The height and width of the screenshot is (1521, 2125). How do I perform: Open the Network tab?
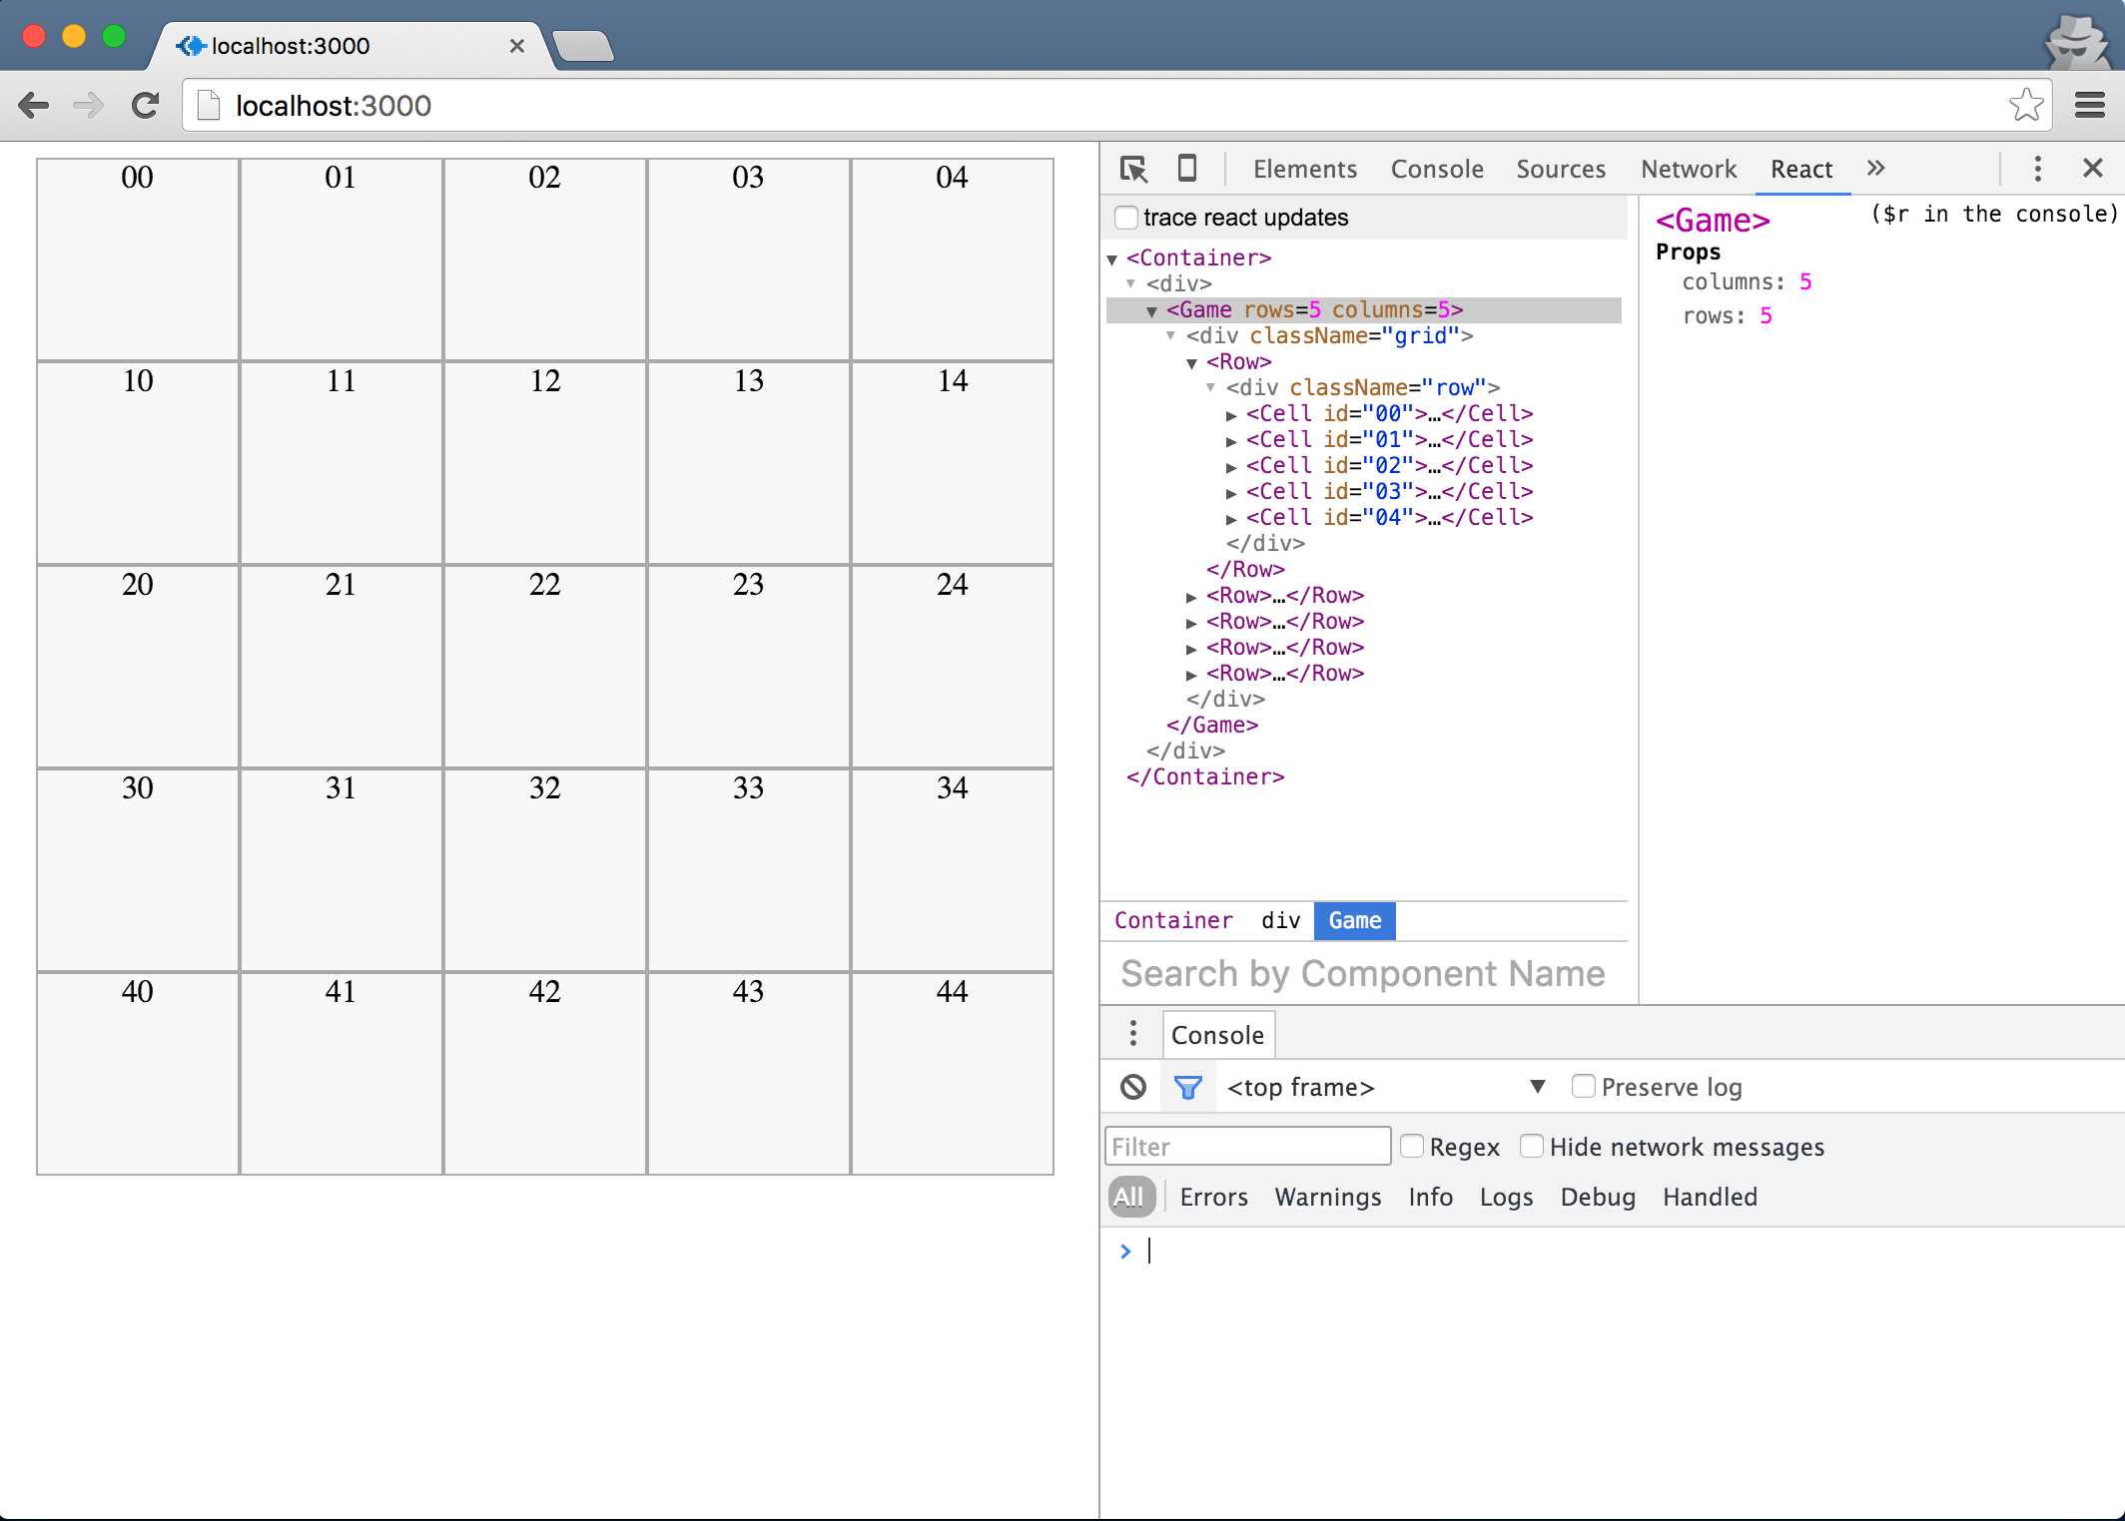pos(1688,169)
